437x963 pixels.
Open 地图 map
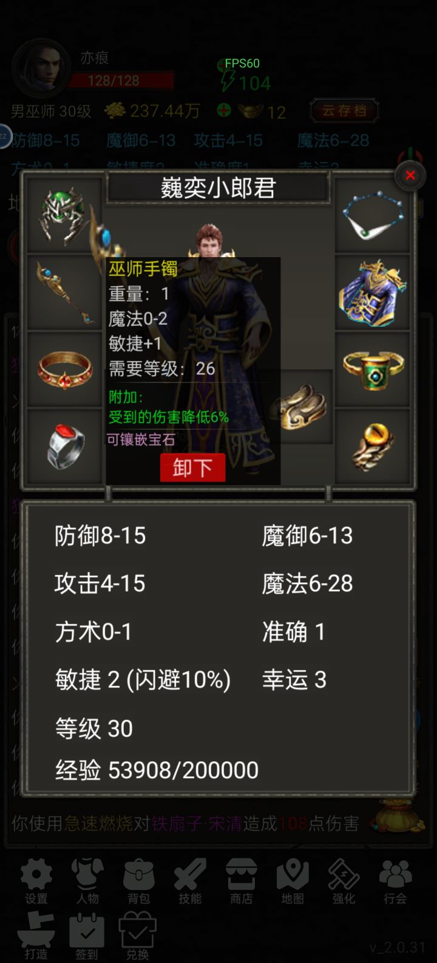click(x=293, y=882)
